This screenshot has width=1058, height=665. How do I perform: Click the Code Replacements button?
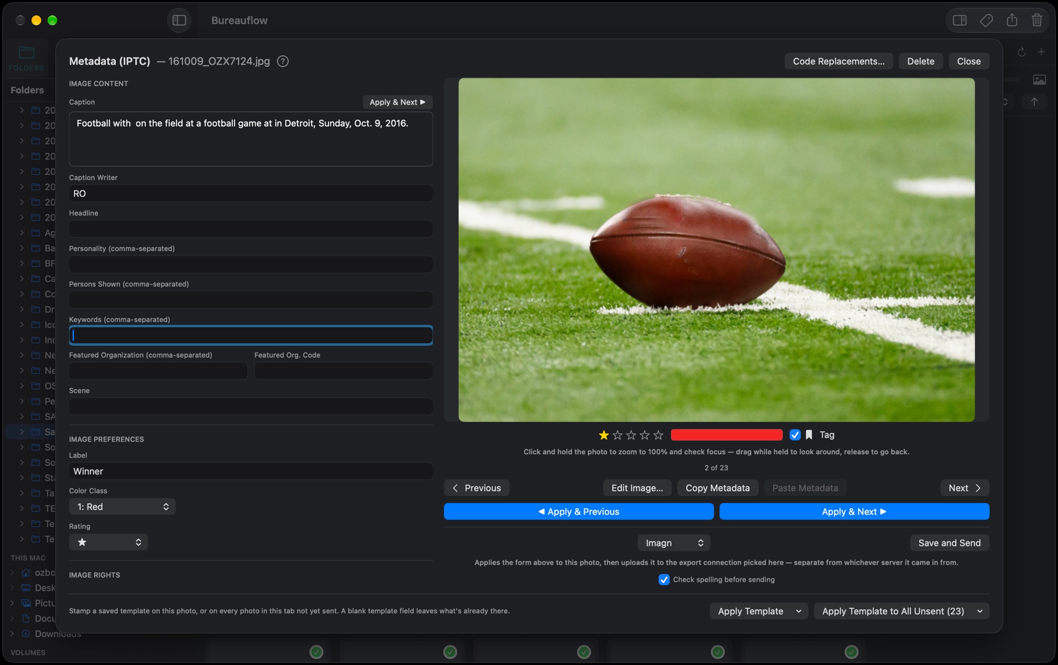click(838, 61)
